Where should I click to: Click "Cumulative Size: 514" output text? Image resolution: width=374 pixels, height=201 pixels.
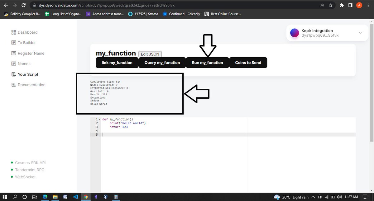(x=105, y=82)
